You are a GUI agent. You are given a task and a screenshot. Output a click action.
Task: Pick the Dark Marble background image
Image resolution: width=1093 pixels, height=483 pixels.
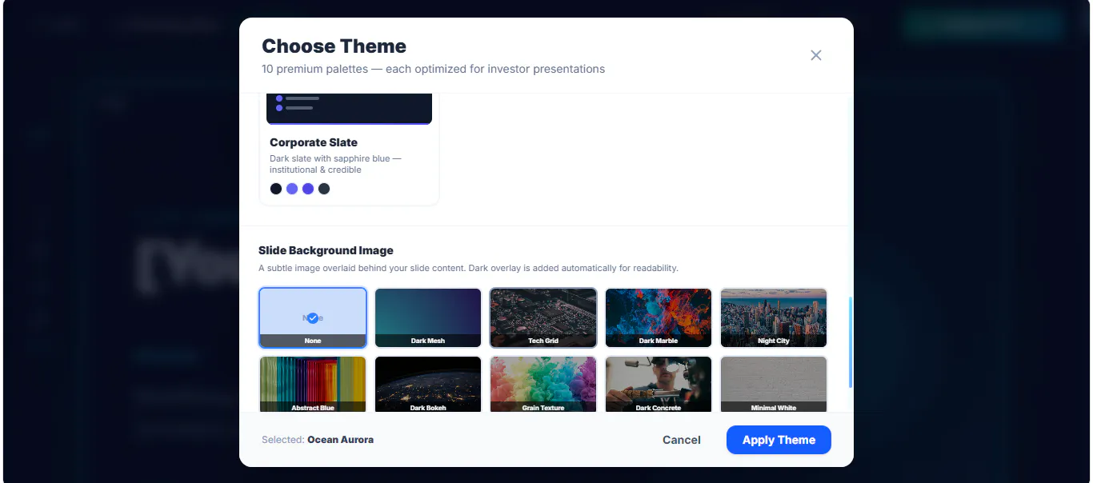(659, 318)
